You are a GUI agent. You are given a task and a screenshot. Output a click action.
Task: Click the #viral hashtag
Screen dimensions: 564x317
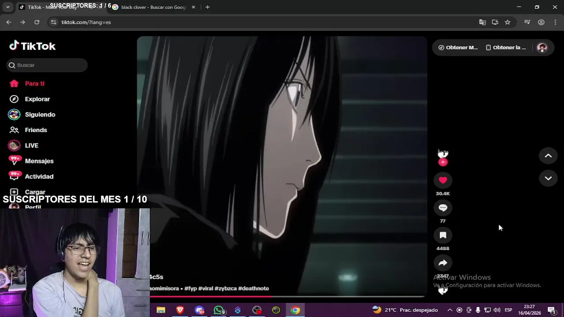pyautogui.click(x=206, y=288)
